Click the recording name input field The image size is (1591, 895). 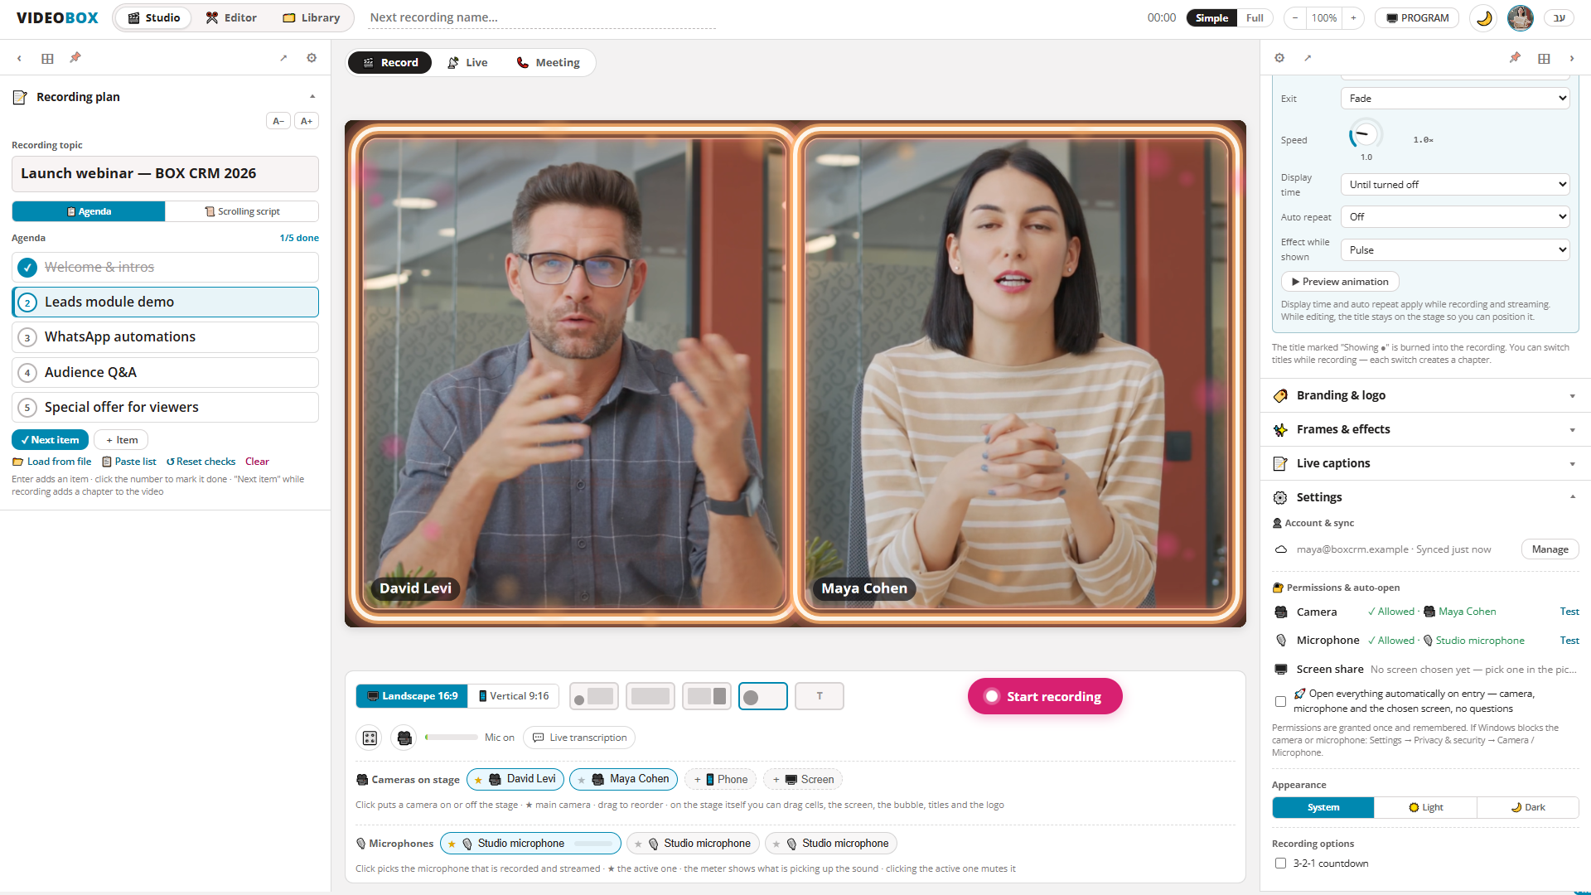[542, 17]
